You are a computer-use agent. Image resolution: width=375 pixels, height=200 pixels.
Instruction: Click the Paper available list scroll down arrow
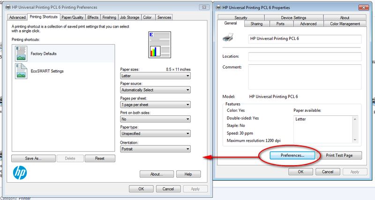coord(355,140)
